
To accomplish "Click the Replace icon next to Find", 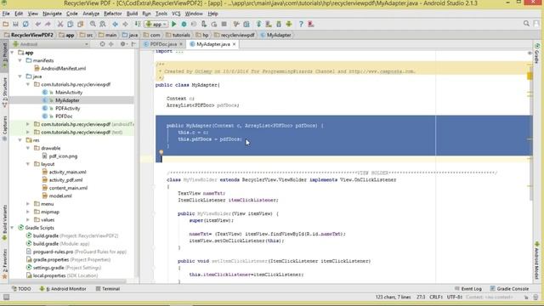I will point(103,24).
